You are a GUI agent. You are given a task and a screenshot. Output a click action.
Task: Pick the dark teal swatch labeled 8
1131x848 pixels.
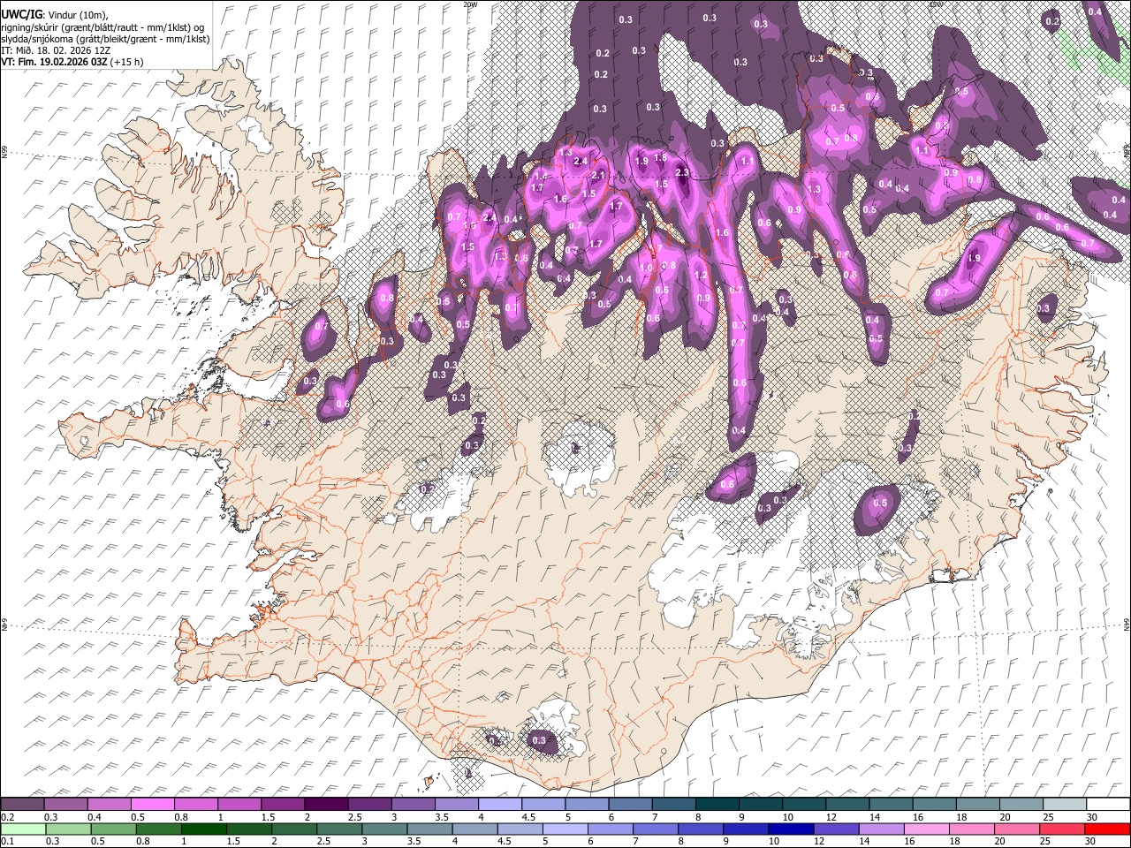pos(717,805)
